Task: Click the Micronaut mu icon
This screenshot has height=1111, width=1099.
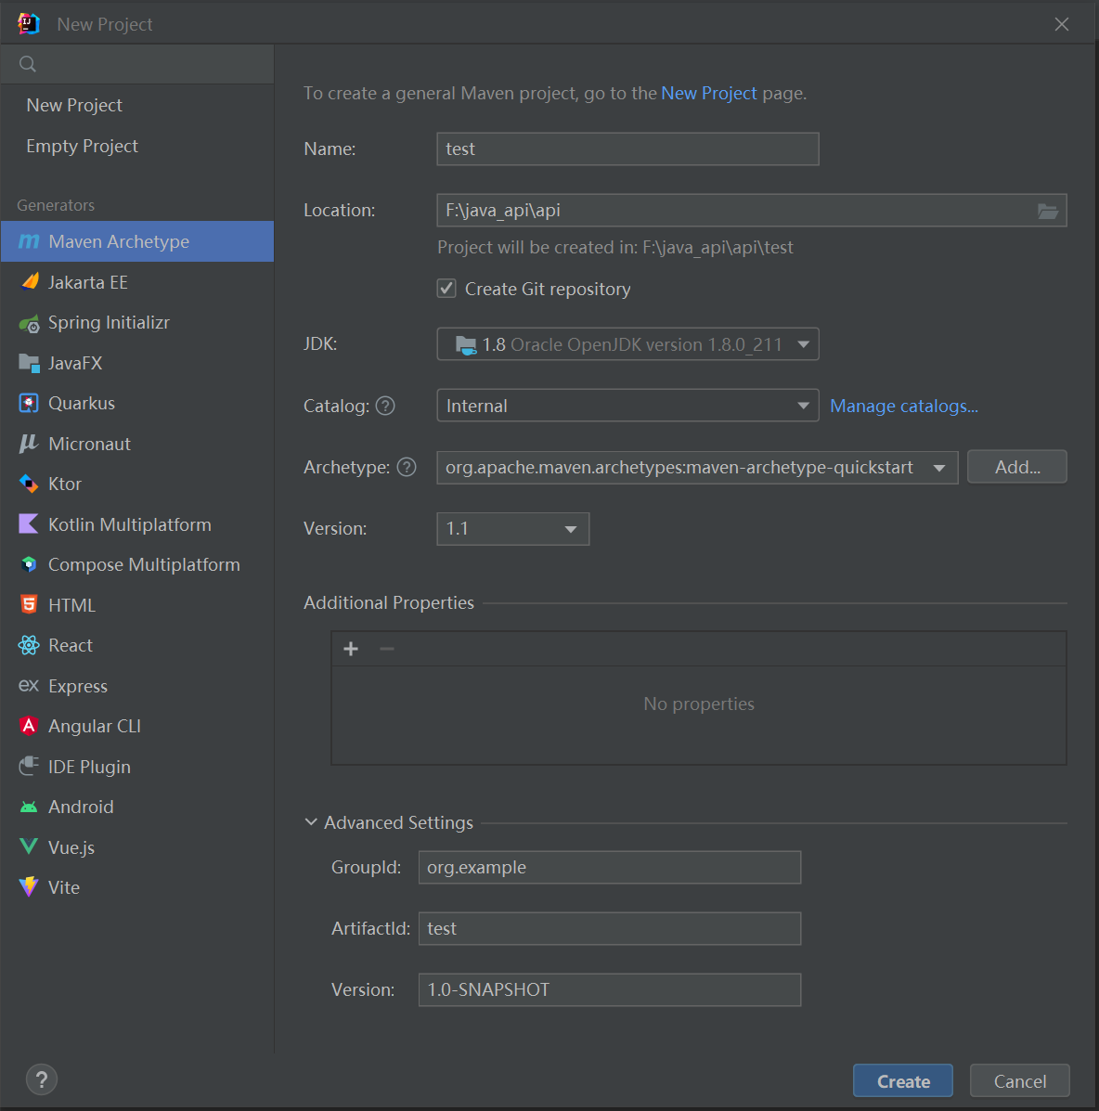Action: click(29, 444)
